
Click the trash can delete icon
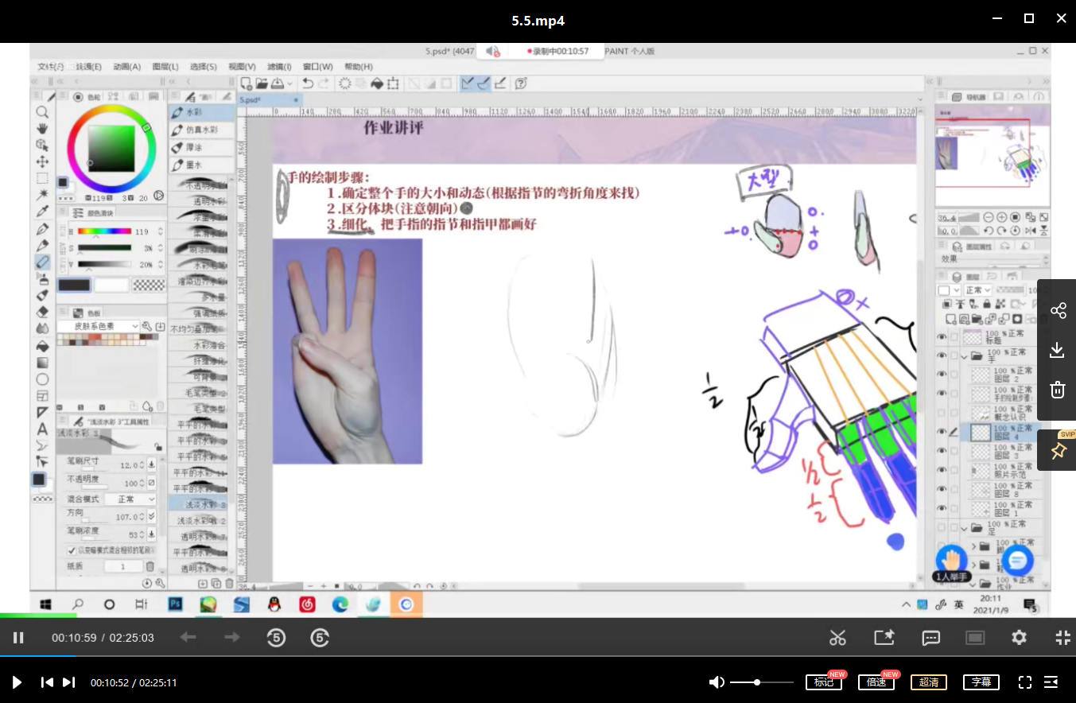click(x=1058, y=390)
